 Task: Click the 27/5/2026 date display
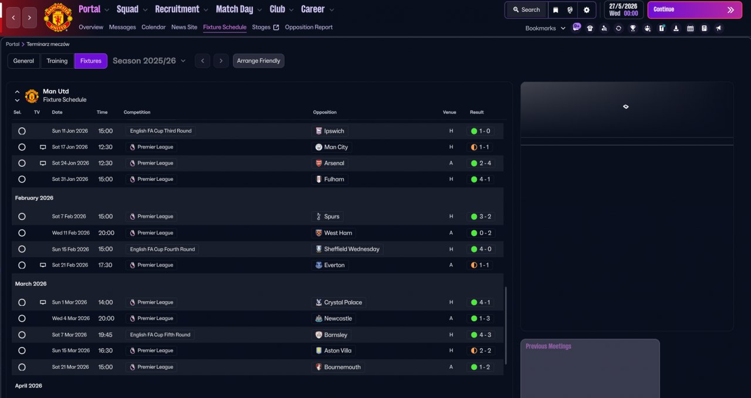[623, 10]
